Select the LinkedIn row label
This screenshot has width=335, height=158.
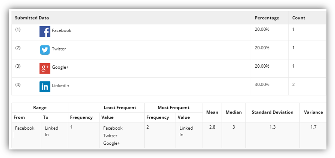[61, 85]
